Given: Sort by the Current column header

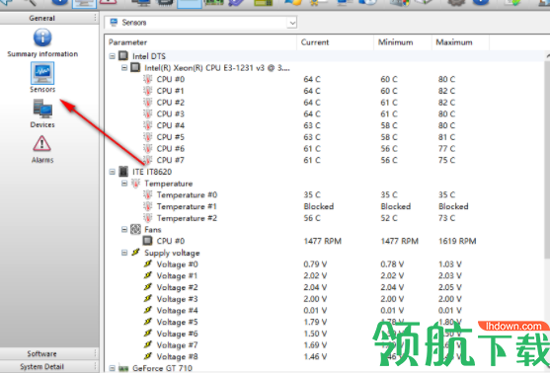Looking at the screenshot, I should [336, 42].
